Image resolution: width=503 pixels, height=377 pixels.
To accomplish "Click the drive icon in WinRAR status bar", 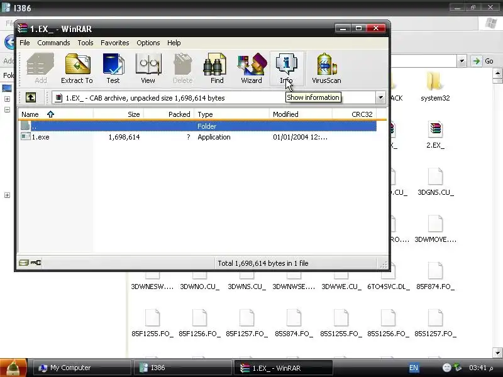I will 23,263.
